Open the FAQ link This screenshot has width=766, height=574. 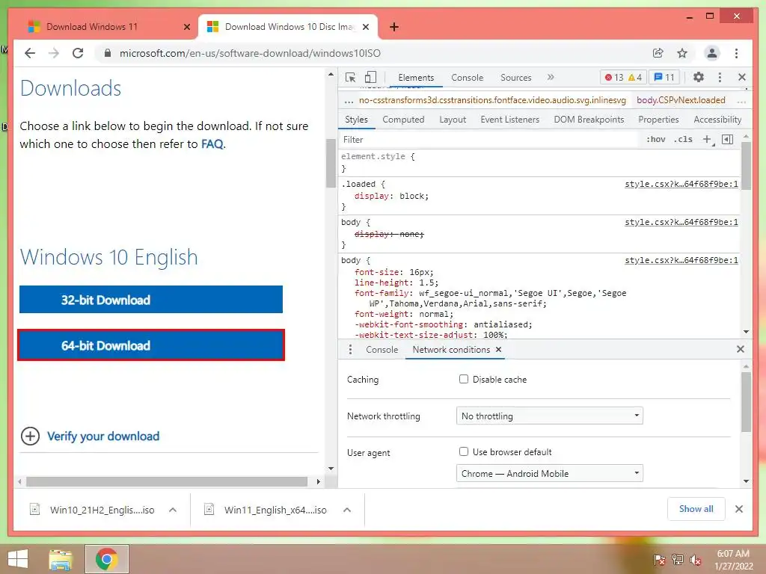[x=212, y=144]
